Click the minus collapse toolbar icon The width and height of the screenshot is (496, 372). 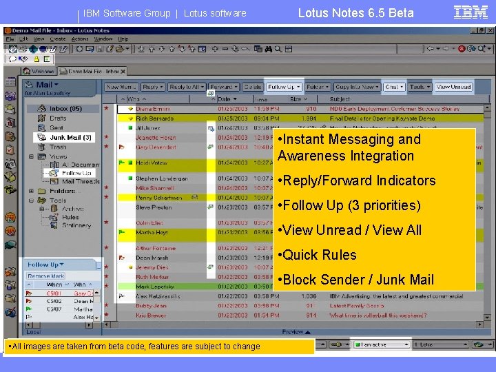225,49
